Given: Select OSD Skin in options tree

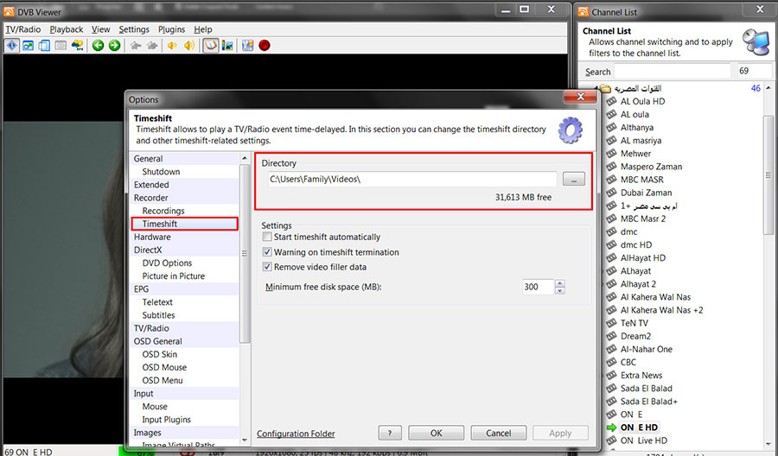Looking at the screenshot, I should [160, 354].
